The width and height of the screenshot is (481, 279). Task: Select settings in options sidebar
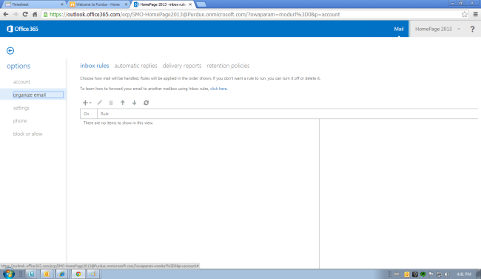(21, 108)
